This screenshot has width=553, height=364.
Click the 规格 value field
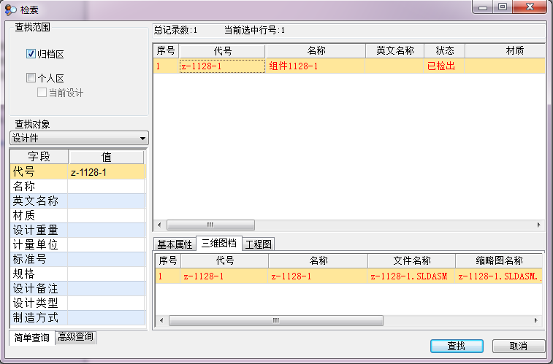pyautogui.click(x=106, y=274)
